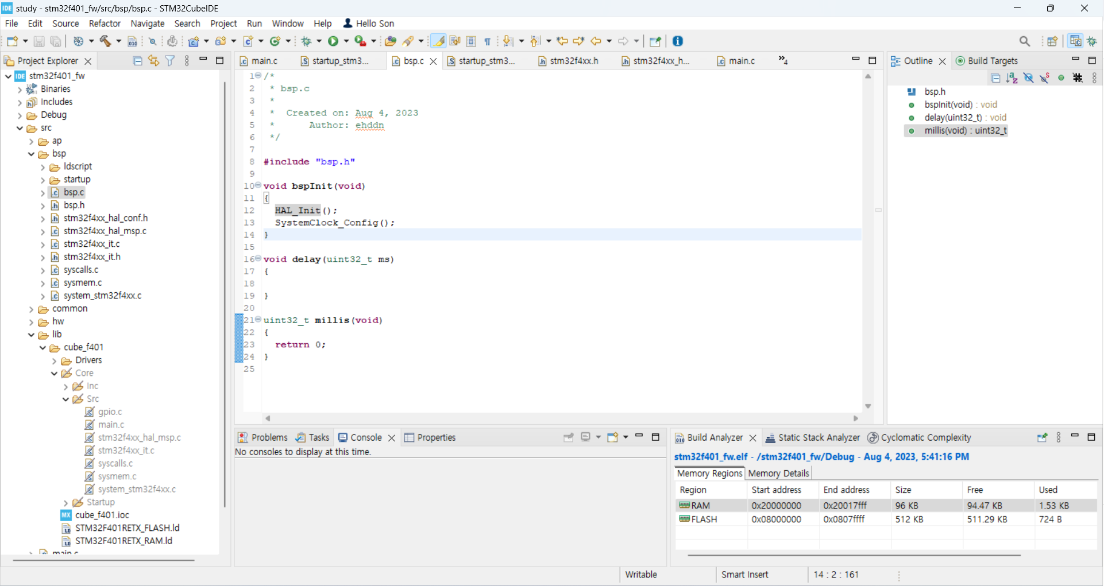Viewport: 1104px width, 586px height.
Task: Click the green Run button icon
Action: 333,41
